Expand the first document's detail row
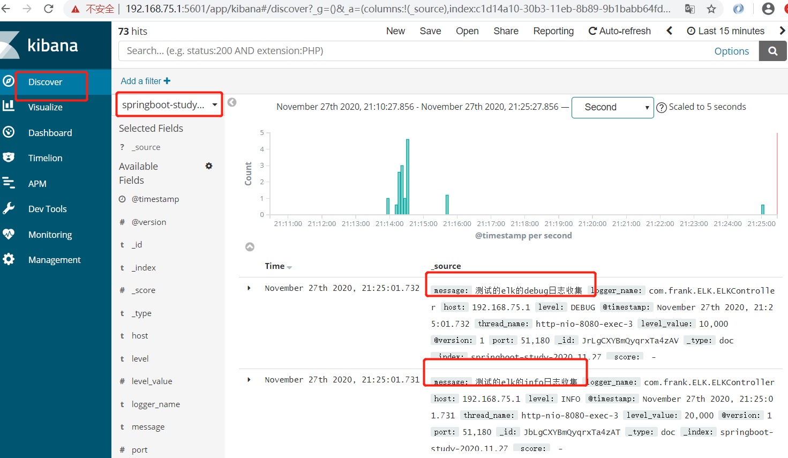The width and height of the screenshot is (788, 458). [x=249, y=288]
